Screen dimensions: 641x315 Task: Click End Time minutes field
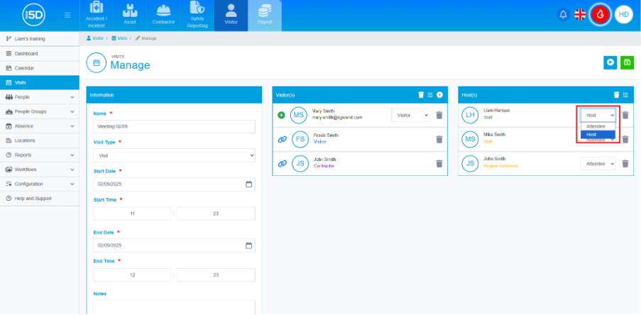tap(216, 275)
